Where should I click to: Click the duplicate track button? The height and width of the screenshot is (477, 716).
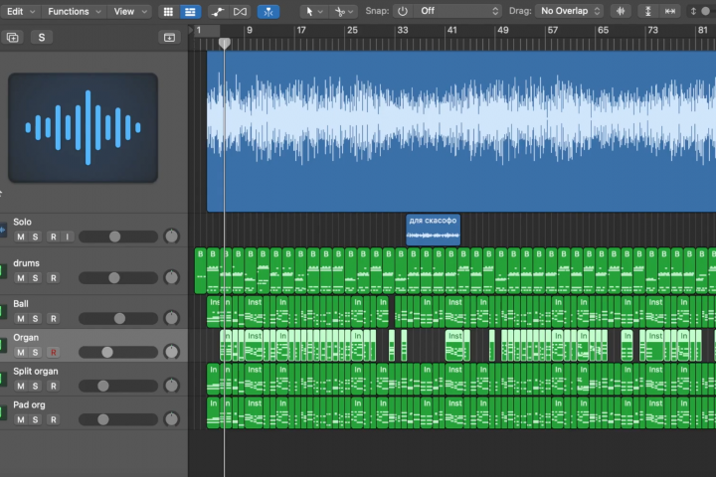click(x=12, y=37)
